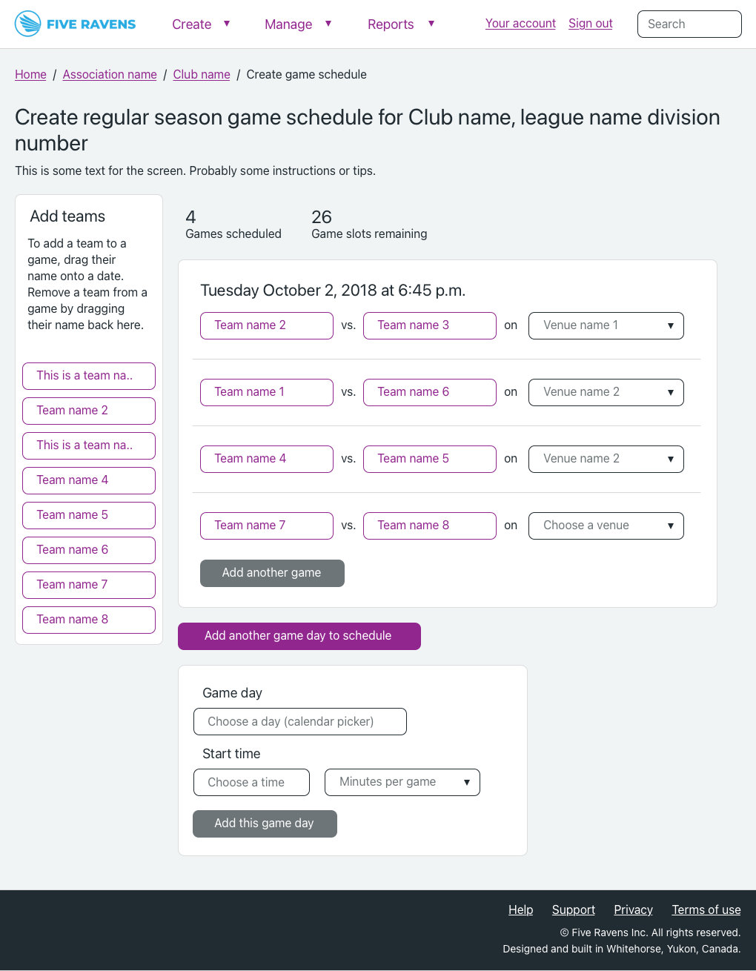Image resolution: width=756 pixels, height=971 pixels.
Task: Expand the Choose a venue dropdown
Action: (x=606, y=526)
